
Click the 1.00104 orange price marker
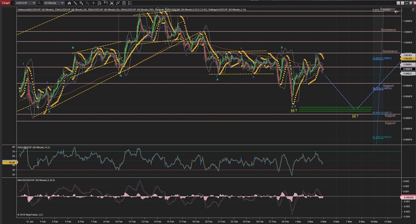pos(407,59)
